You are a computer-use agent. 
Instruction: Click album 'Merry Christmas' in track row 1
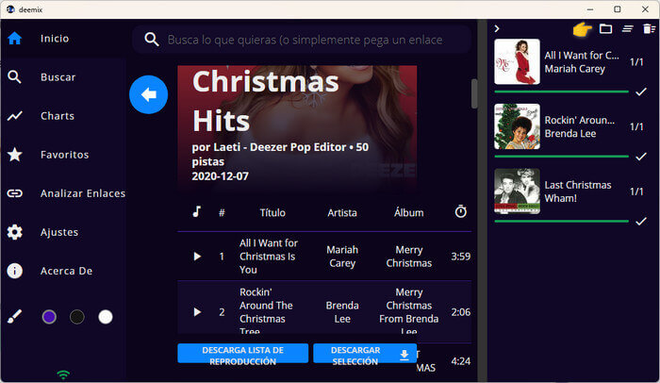click(408, 257)
